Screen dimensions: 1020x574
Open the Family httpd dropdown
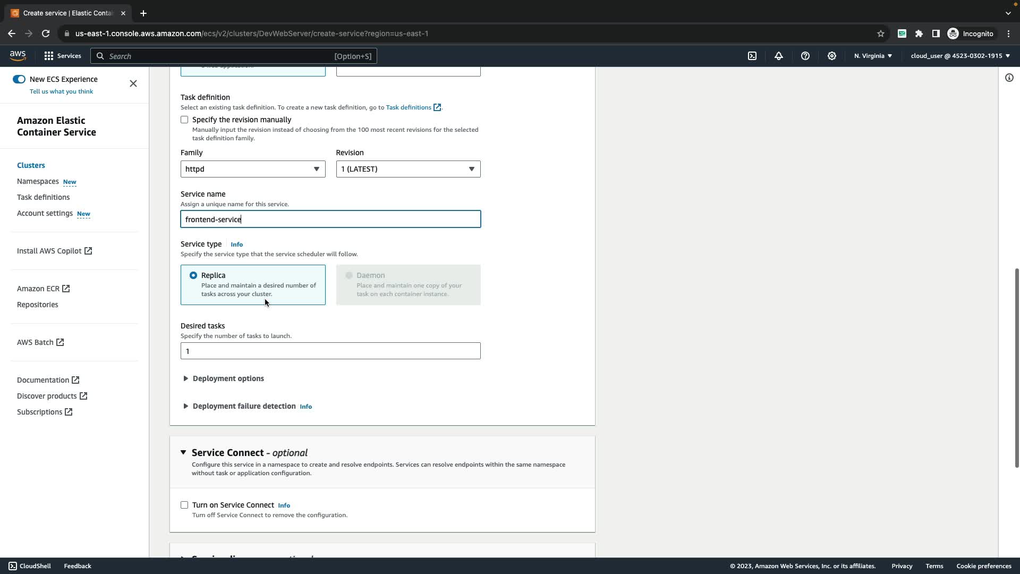[x=253, y=169]
